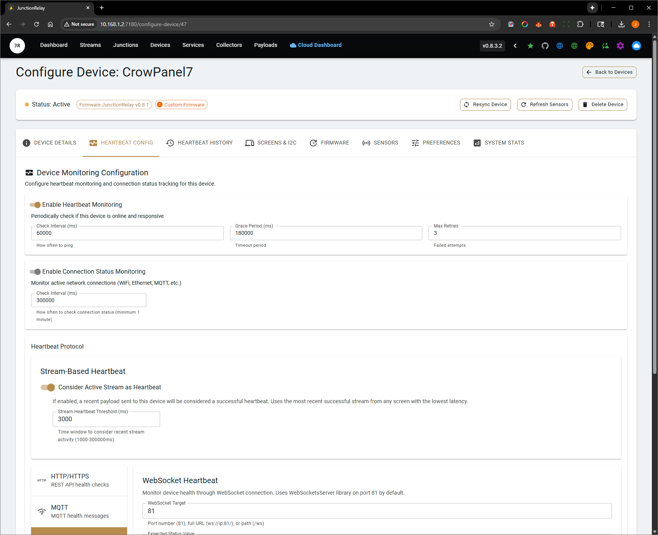
Task: Open the Screens & I2C tab
Action: (x=271, y=143)
